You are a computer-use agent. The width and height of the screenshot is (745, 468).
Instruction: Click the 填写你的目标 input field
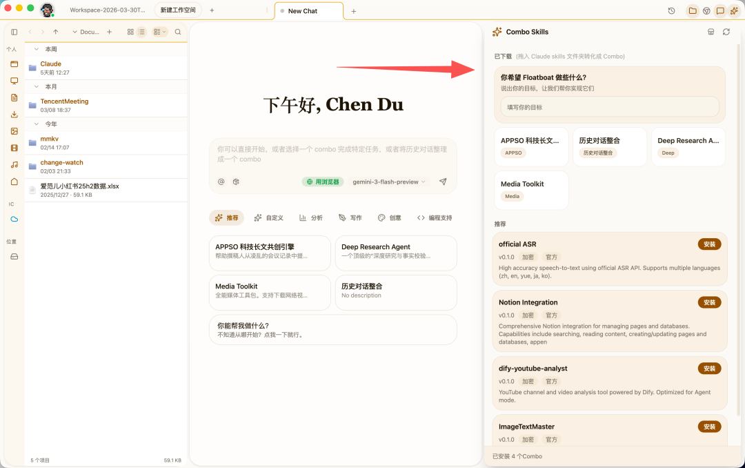(x=609, y=108)
